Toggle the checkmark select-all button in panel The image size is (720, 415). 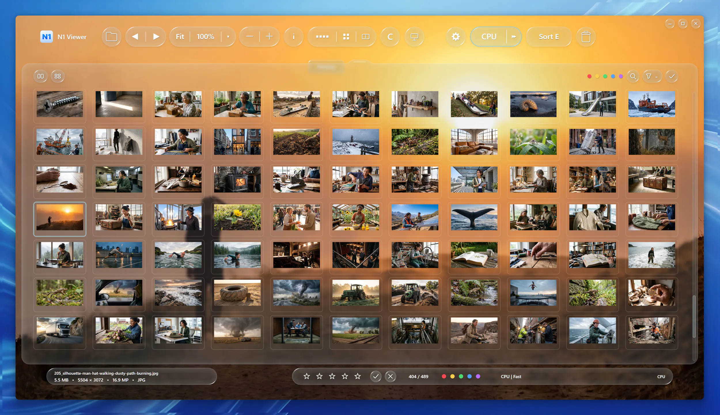click(x=672, y=76)
